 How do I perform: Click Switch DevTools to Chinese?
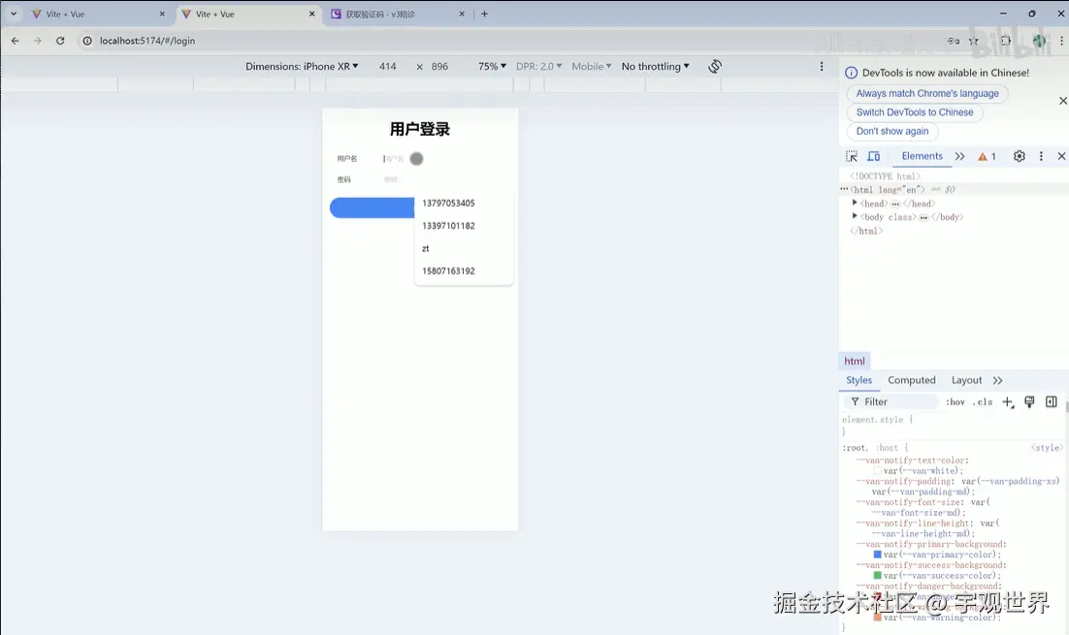(x=915, y=112)
